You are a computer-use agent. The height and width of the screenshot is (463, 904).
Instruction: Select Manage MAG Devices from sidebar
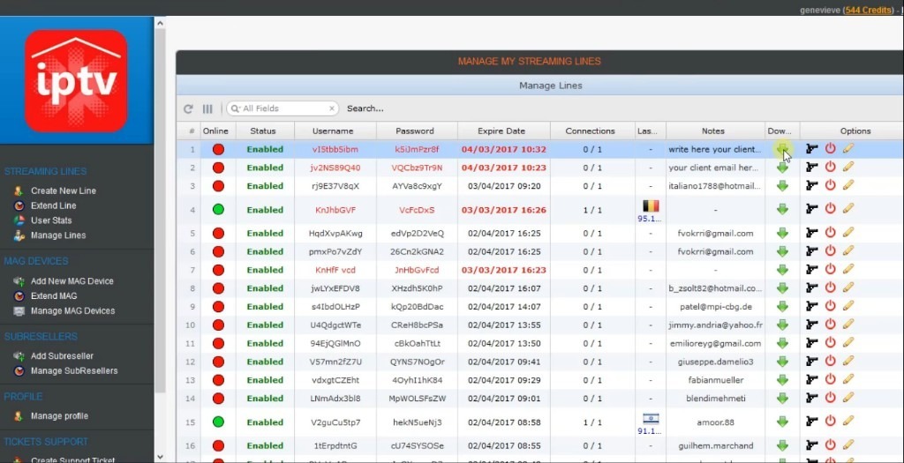72,311
